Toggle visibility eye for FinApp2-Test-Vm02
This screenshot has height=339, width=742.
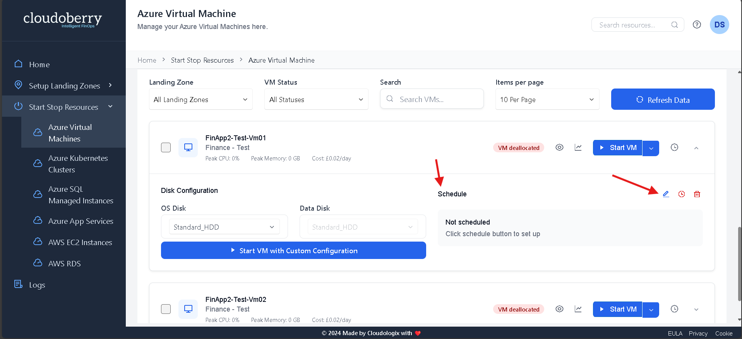point(559,309)
